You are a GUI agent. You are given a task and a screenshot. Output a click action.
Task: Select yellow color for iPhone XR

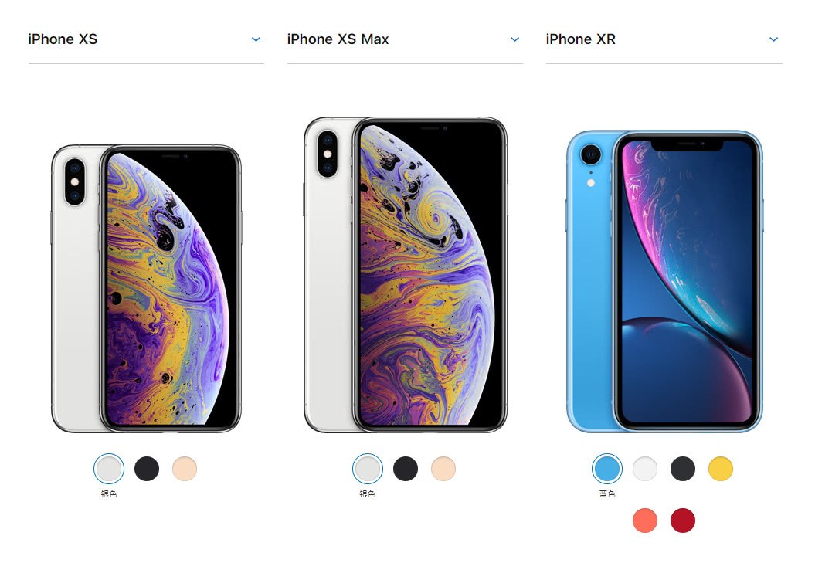point(721,468)
